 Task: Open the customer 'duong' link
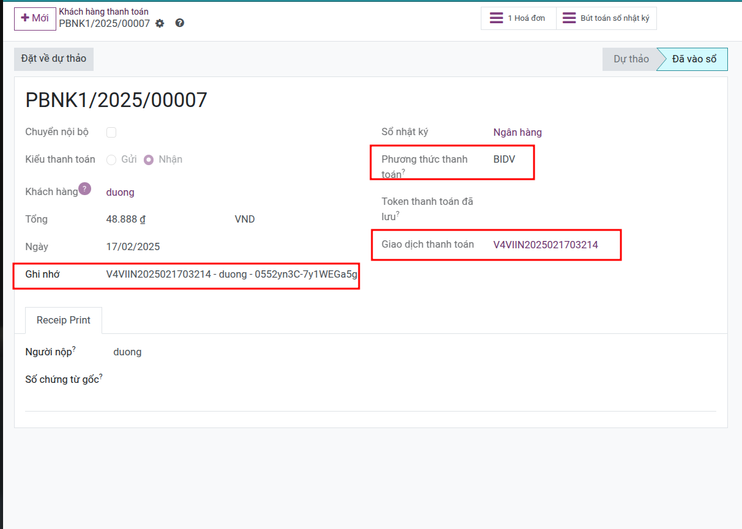pos(120,192)
